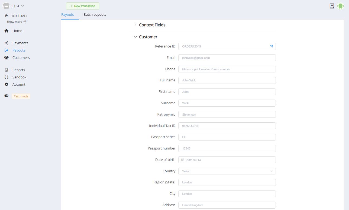Open the Country select dropdown

click(227, 171)
